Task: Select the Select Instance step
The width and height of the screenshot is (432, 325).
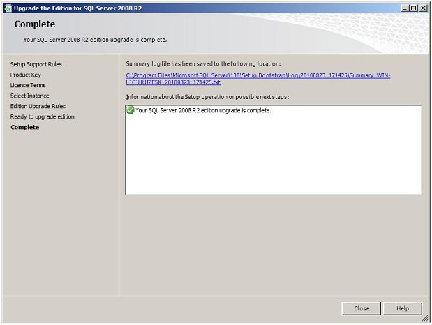Action: pos(29,96)
